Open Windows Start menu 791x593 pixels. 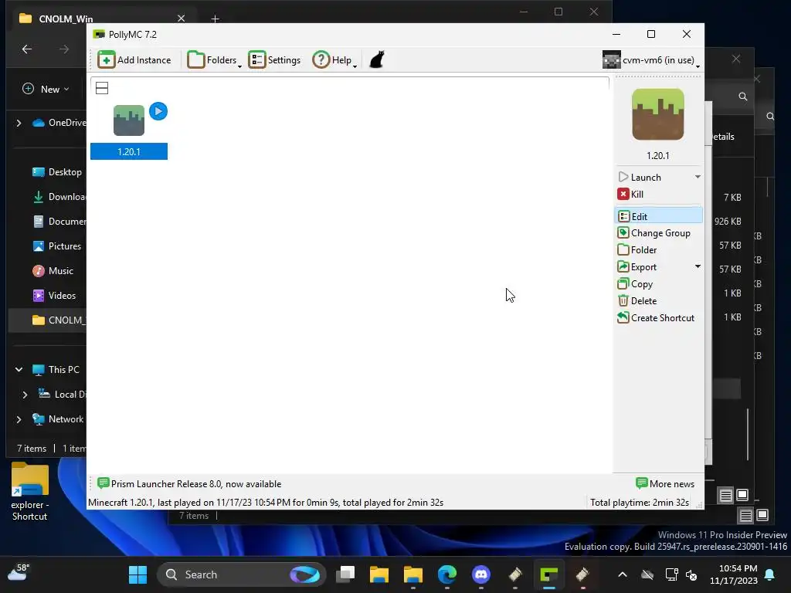[137, 574]
